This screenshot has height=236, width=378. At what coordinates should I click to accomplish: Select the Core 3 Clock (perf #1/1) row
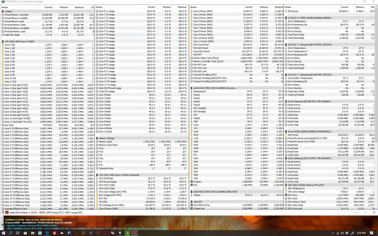(47, 95)
